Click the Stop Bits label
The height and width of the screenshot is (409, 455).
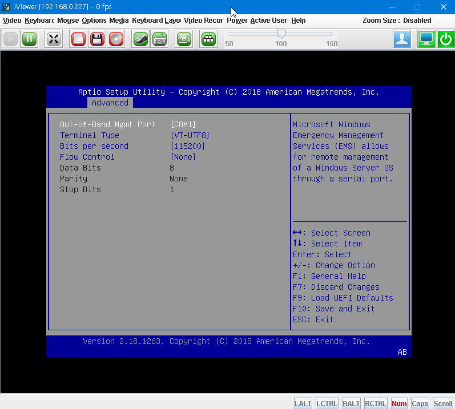coord(80,189)
